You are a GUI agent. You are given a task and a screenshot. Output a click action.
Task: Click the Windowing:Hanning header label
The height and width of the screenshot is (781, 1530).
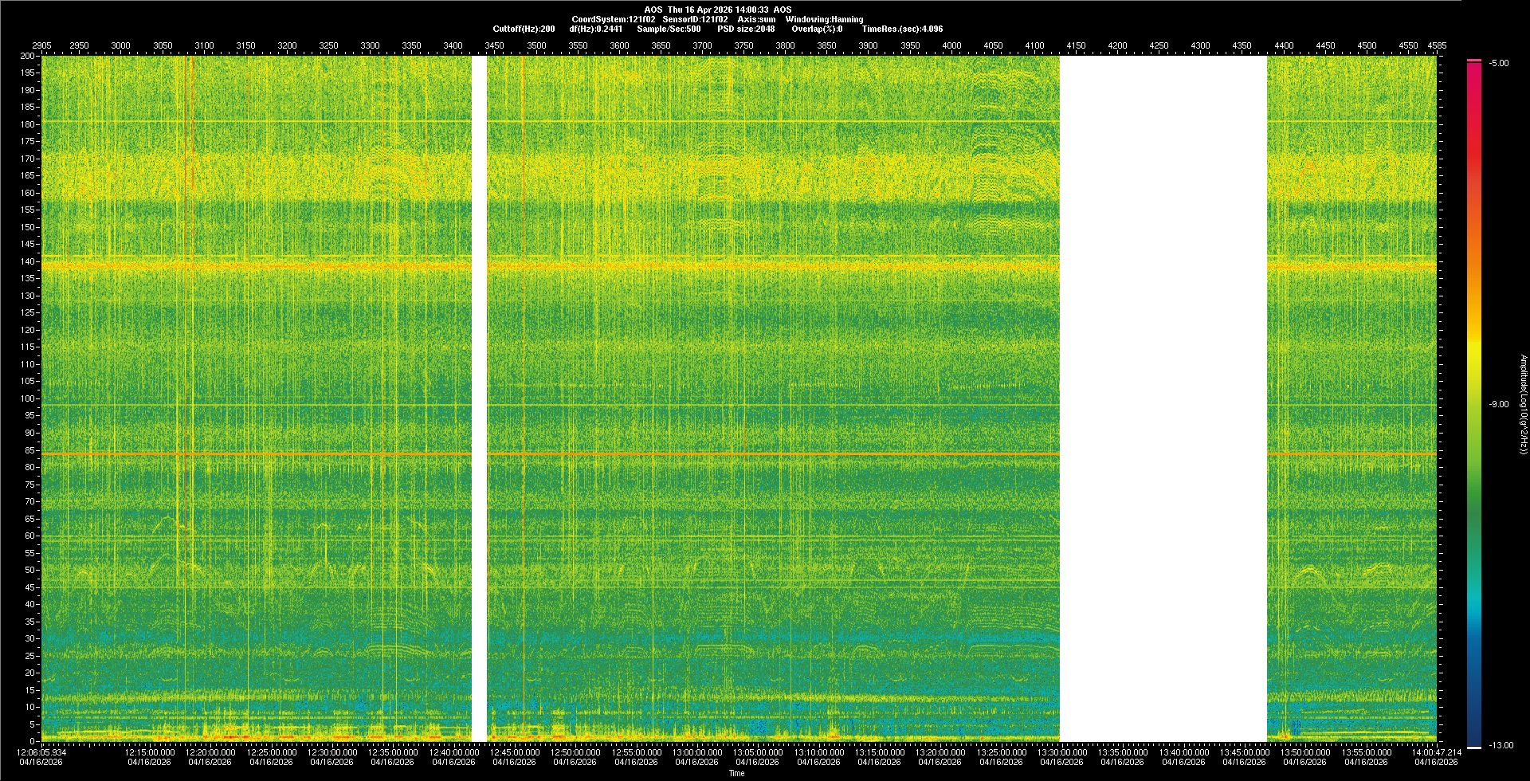coord(824,19)
